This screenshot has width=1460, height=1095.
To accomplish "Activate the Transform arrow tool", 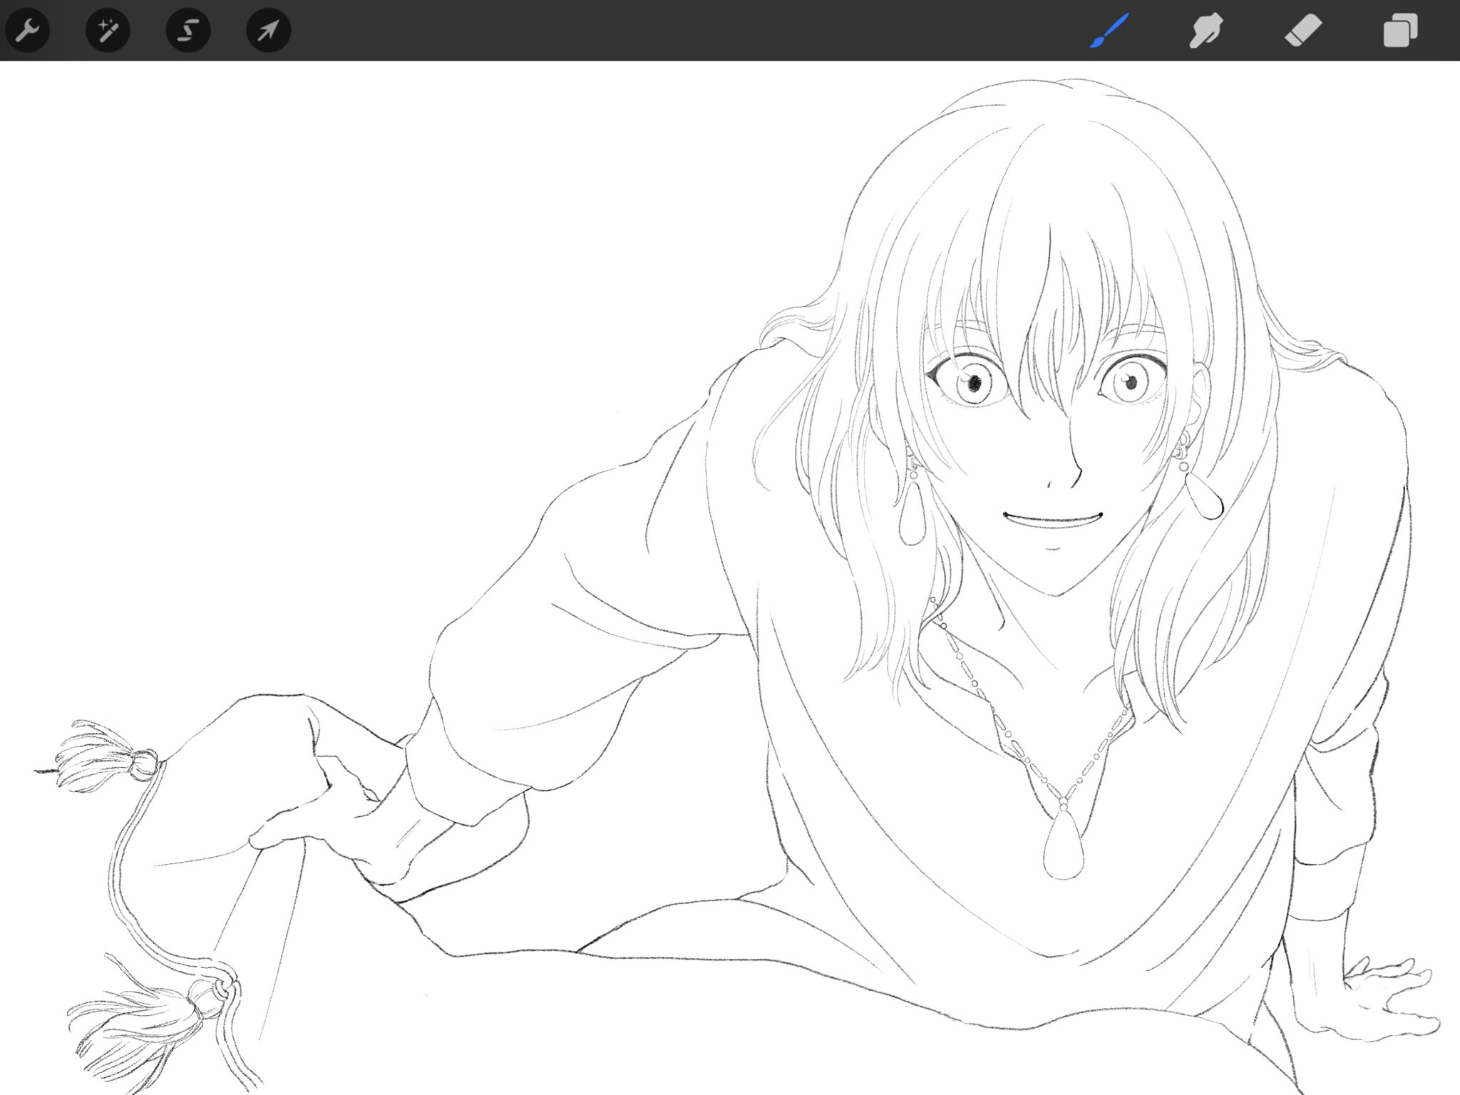I will click(x=269, y=30).
